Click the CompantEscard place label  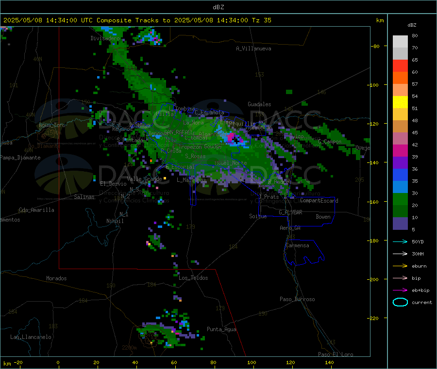(319, 200)
